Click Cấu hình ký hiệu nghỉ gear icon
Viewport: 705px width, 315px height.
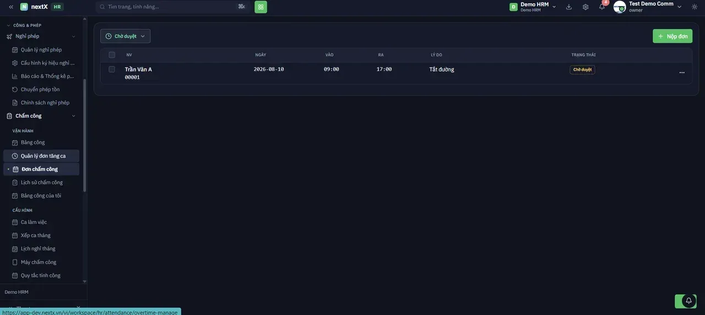[15, 63]
